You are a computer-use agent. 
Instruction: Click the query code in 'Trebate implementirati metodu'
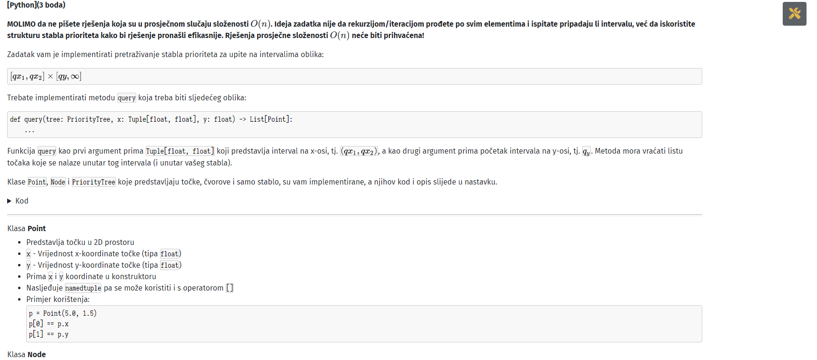[127, 98]
